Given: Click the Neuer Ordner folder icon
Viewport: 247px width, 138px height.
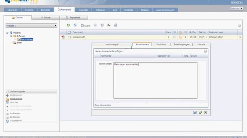Looking at the screenshot, I should click(7, 99).
